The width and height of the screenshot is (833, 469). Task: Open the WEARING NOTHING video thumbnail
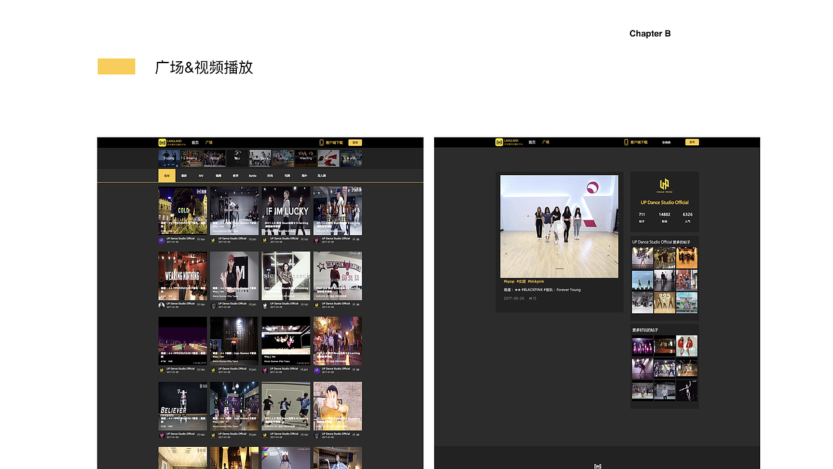tap(183, 276)
